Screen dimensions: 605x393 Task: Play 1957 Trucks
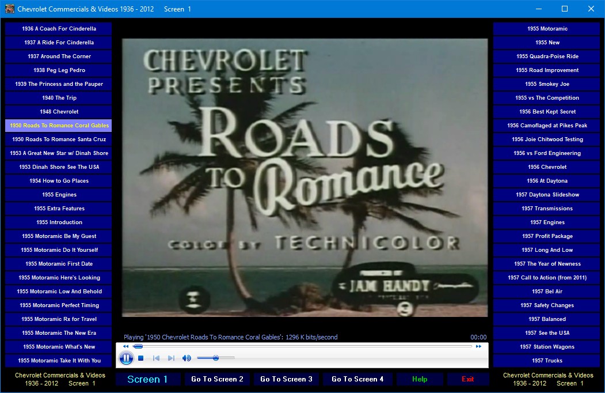click(x=547, y=361)
